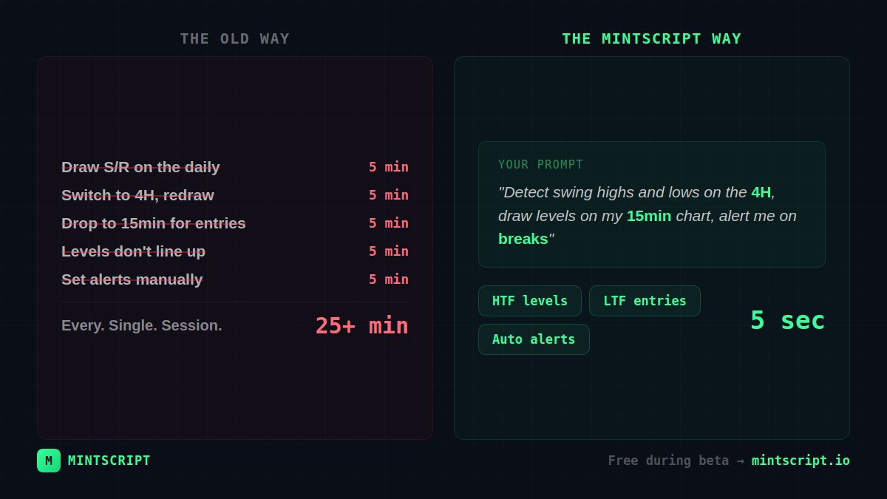Click the 'Levels don't line up' row

tap(235, 251)
